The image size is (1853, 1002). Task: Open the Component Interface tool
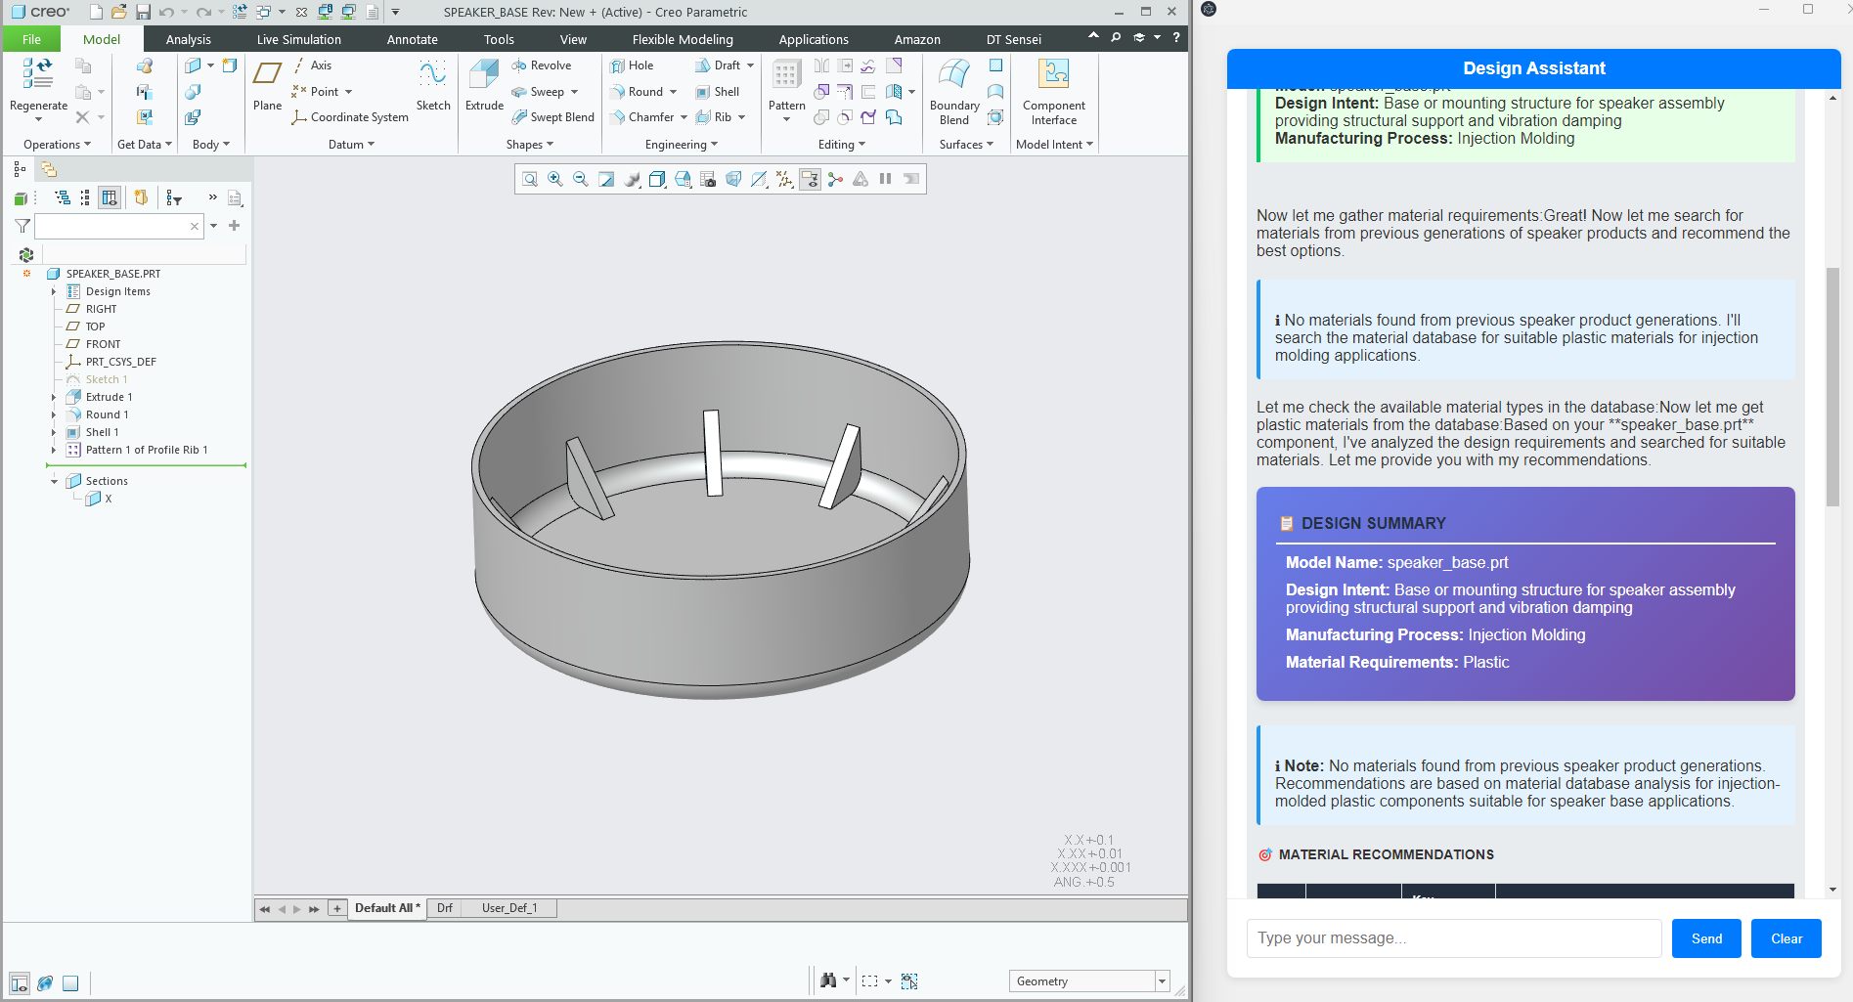1053,76
